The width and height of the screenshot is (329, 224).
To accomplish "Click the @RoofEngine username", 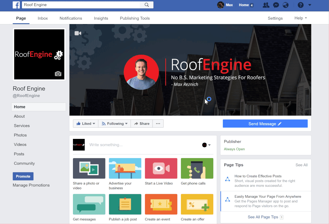I will pyautogui.click(x=26, y=96).
